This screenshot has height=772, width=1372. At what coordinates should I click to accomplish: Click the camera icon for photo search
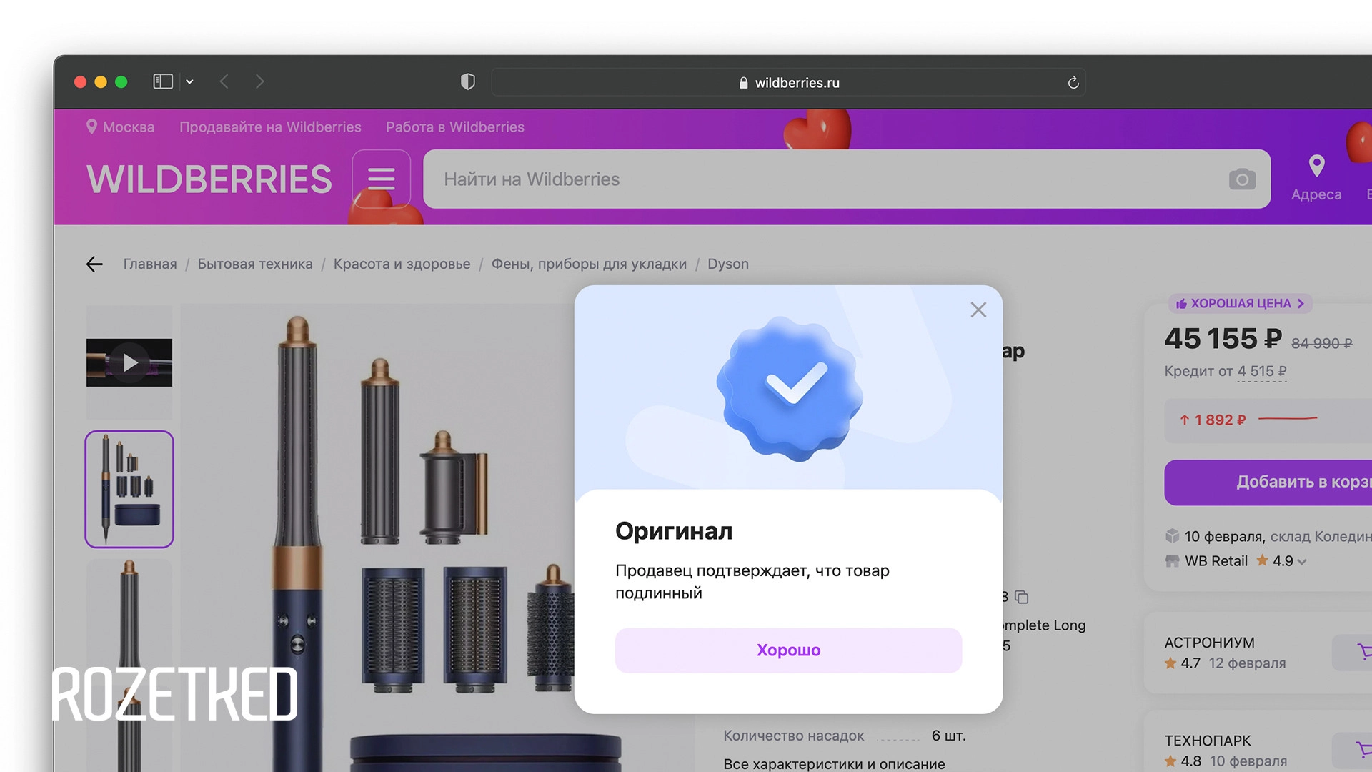[1243, 179]
